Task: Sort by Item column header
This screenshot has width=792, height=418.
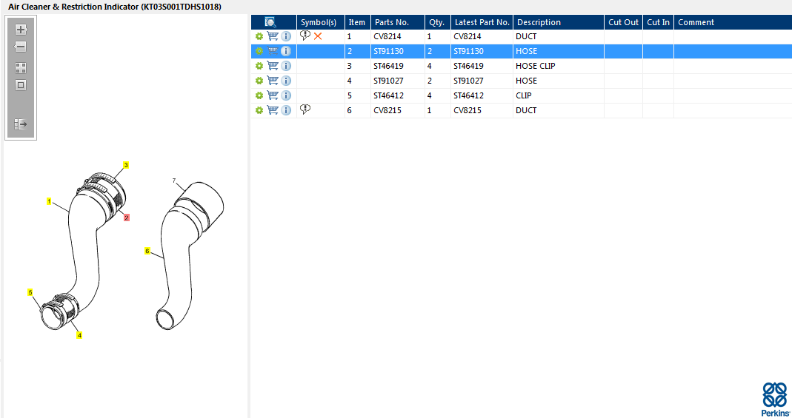Action: coord(356,22)
